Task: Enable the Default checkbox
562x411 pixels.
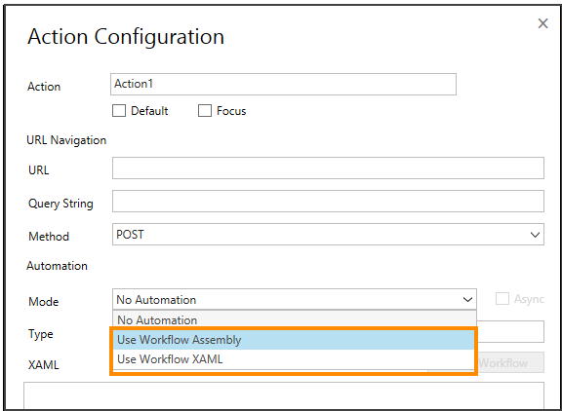Action: (x=119, y=110)
